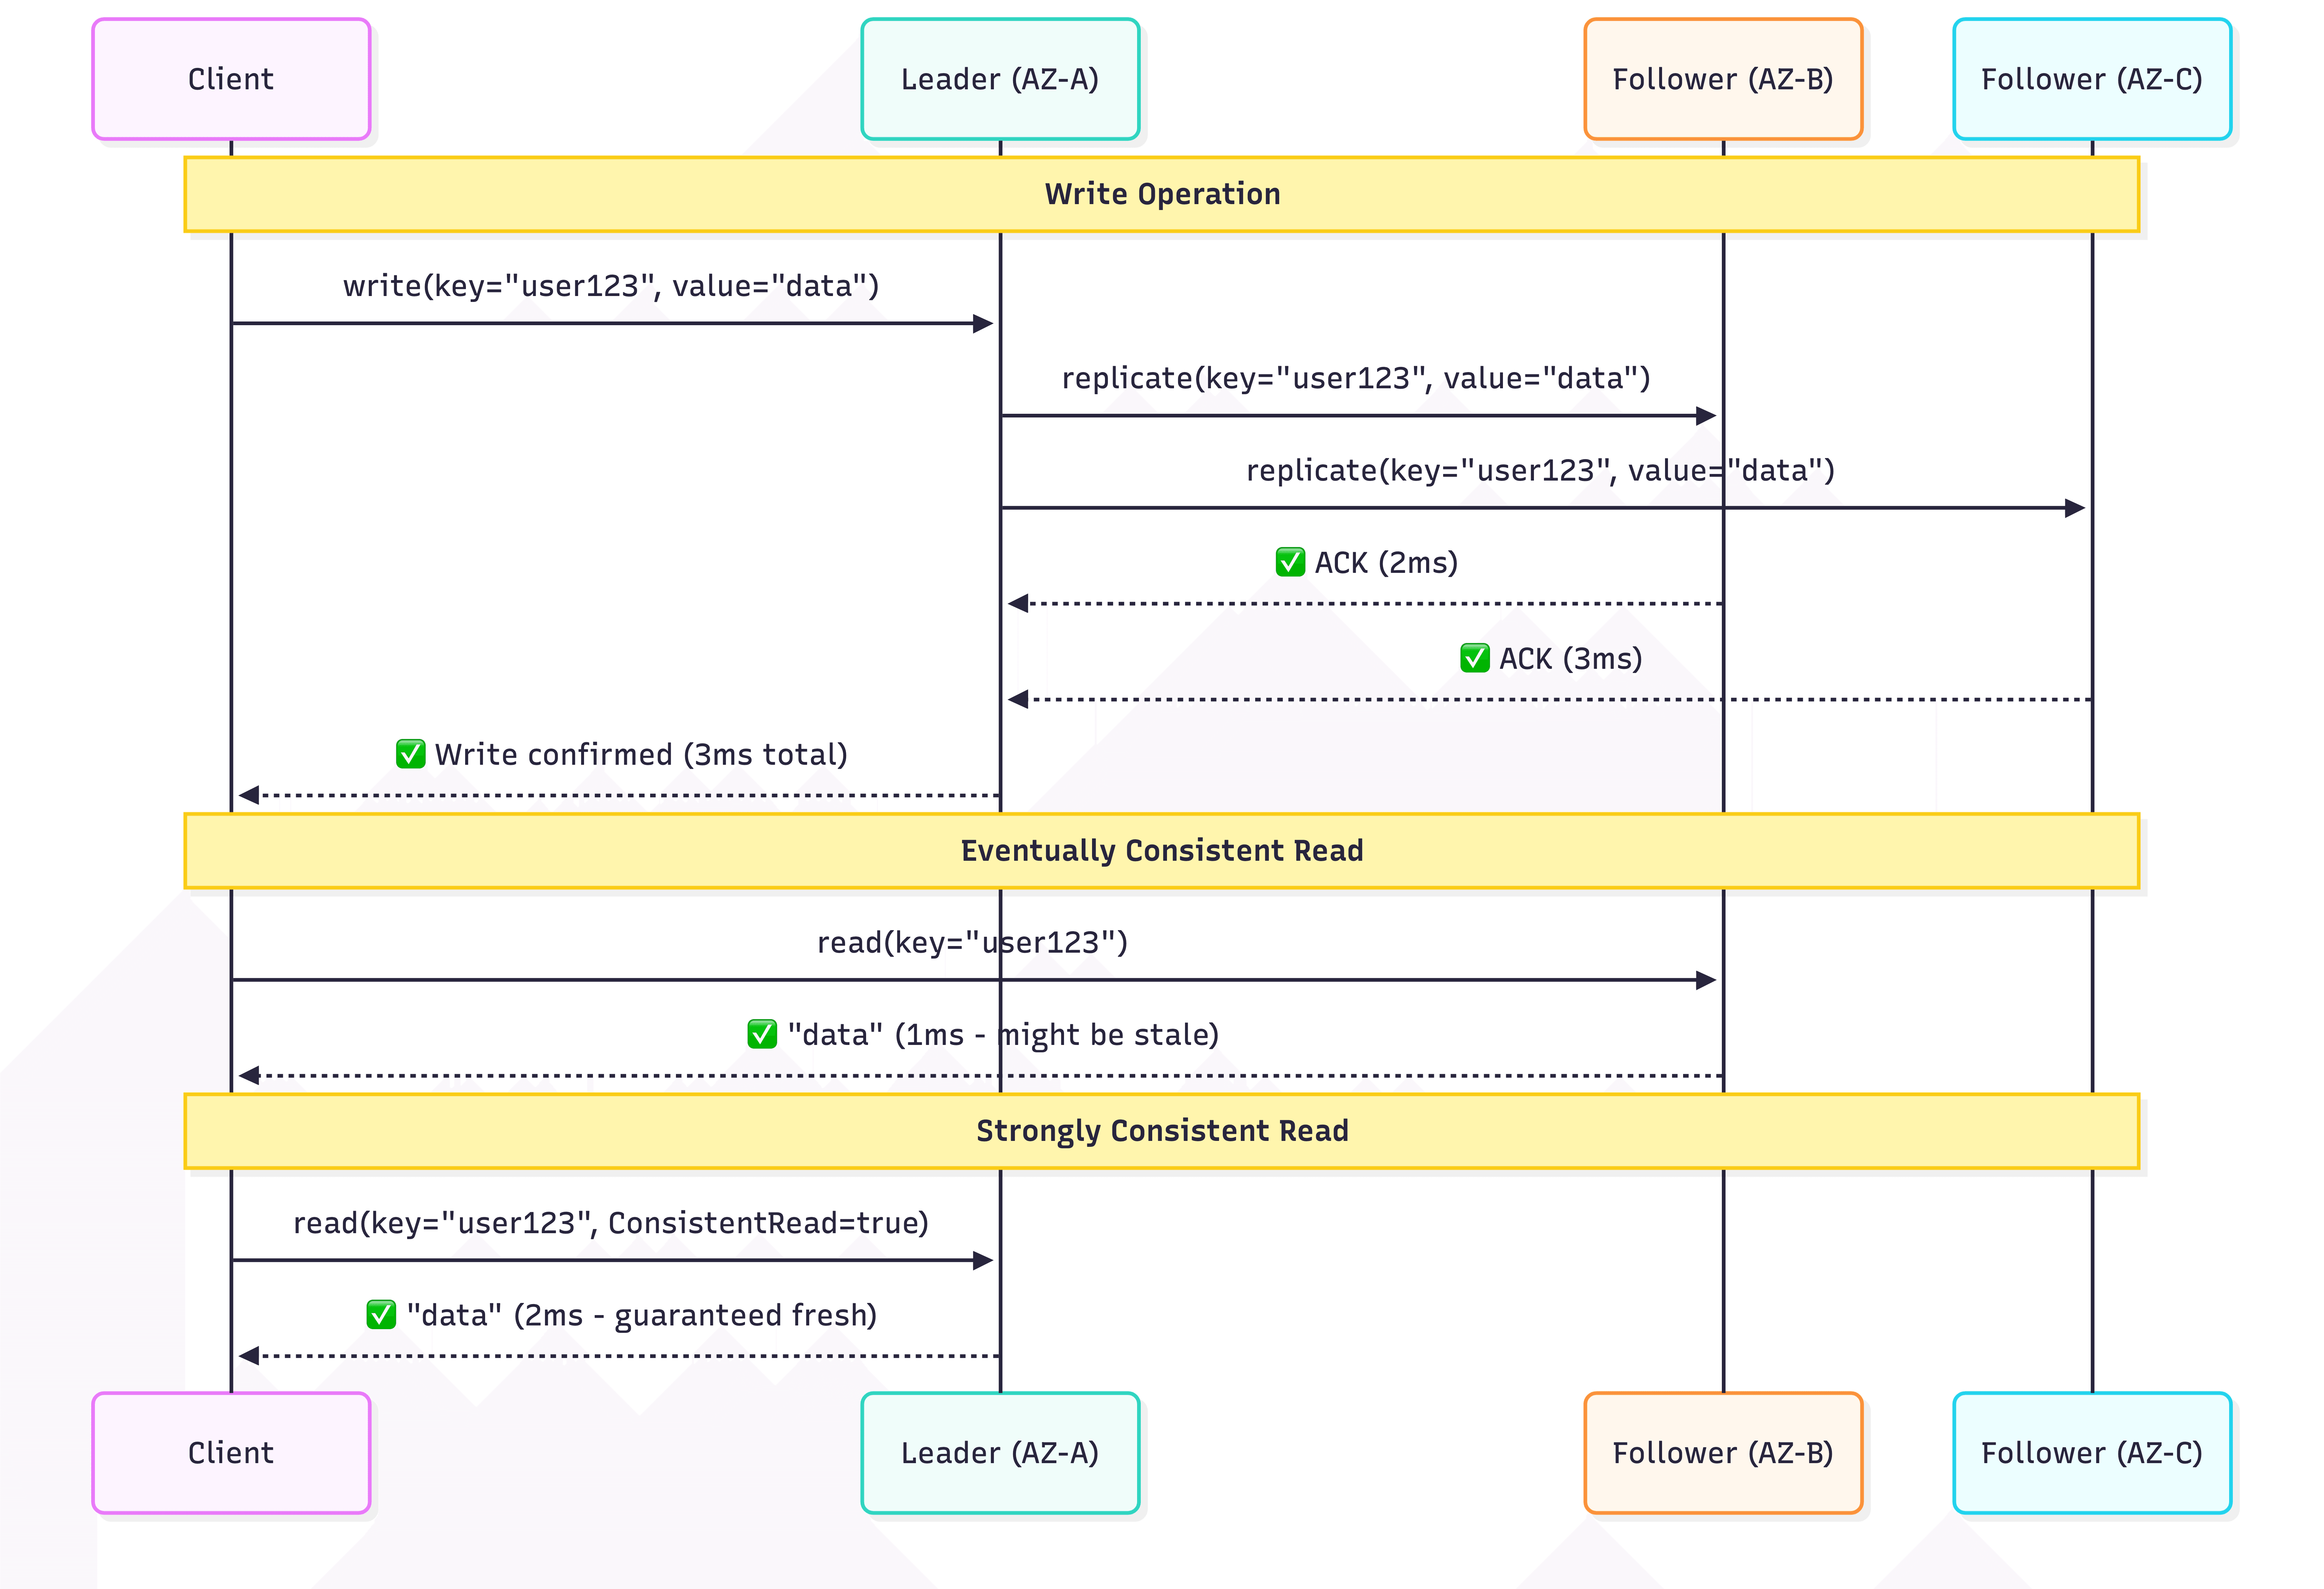The image size is (2324, 1589).
Task: Click the top Follower (AZ-B) participant box
Action: click(x=1723, y=79)
